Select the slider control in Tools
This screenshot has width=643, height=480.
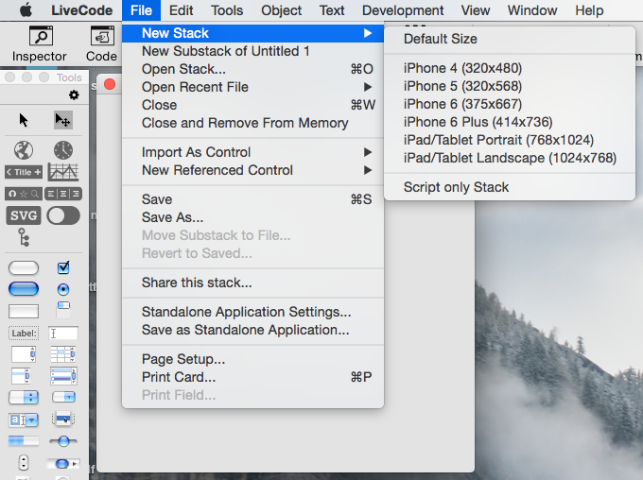[63, 441]
